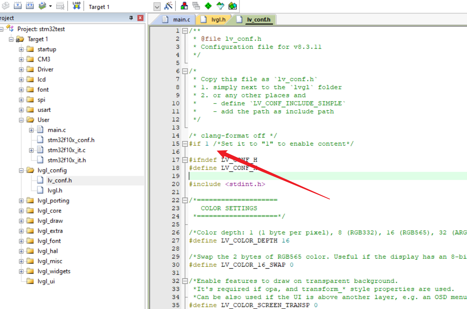Launch the Pack Installer icon
Viewport: 467px width, 309px height.
232,6
